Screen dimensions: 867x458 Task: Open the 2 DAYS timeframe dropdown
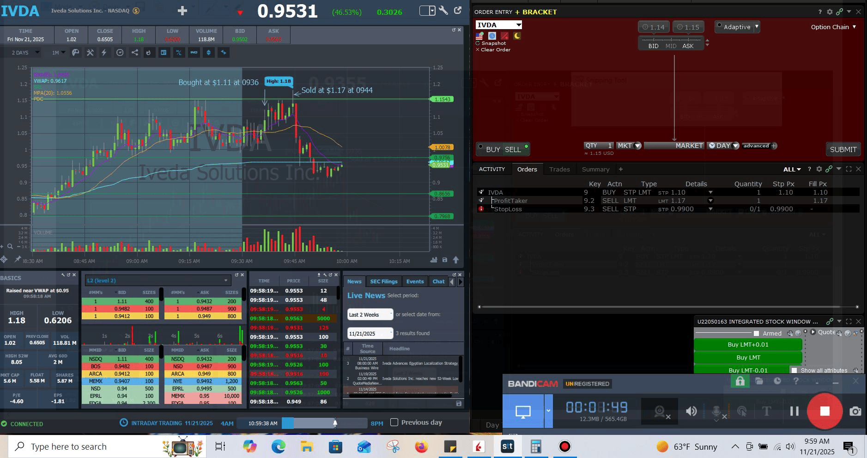[25, 53]
